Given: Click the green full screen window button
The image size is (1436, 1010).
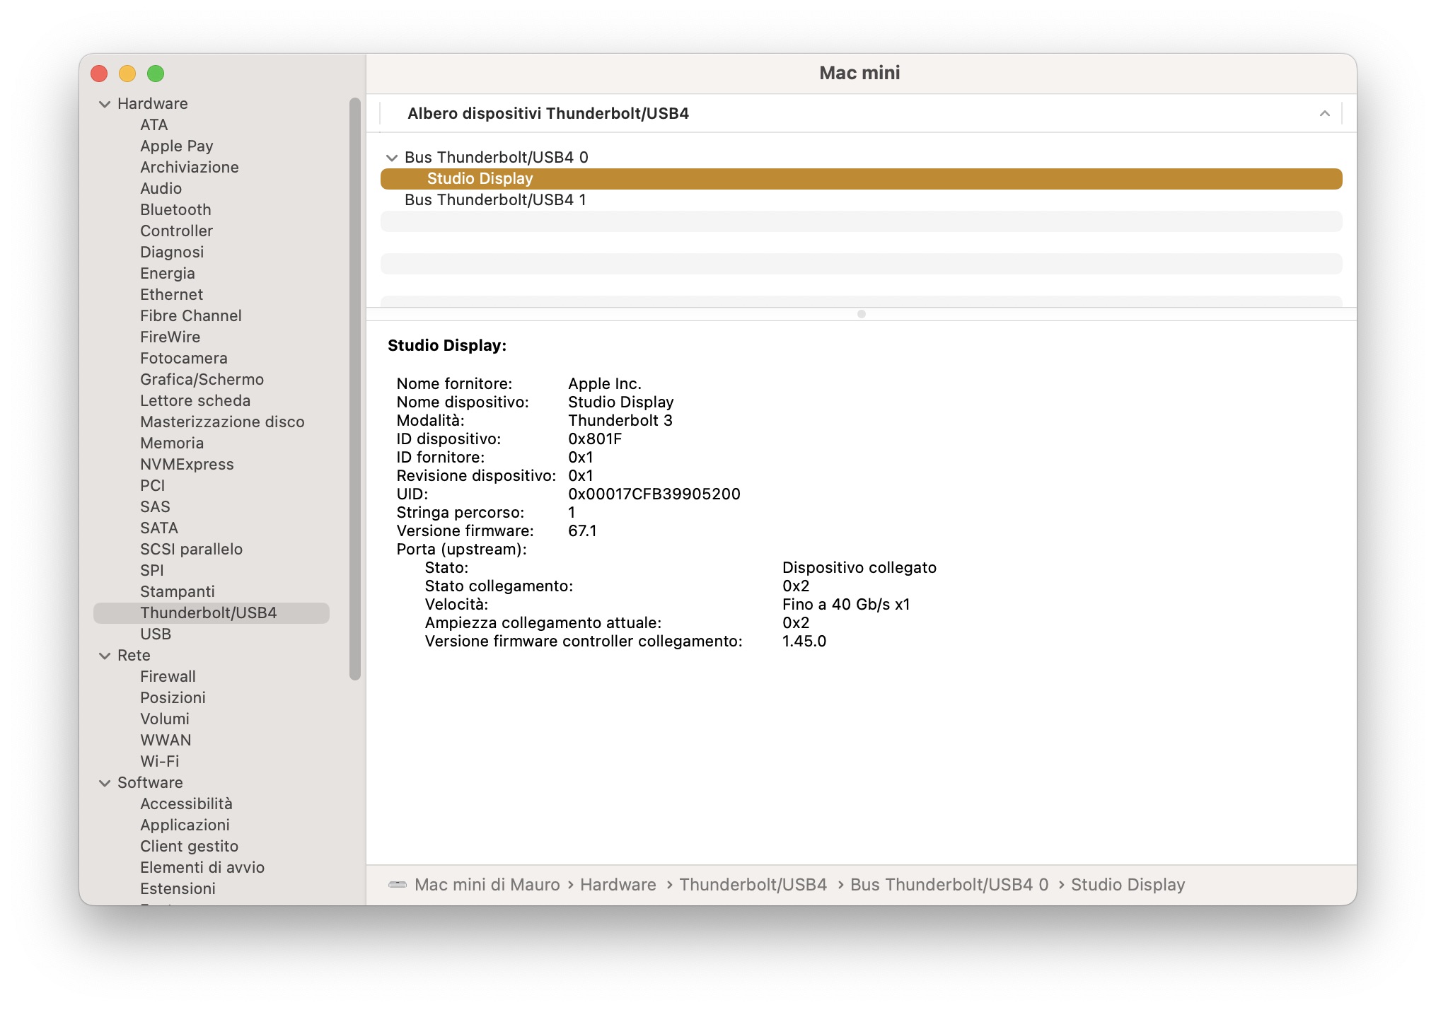Looking at the screenshot, I should [156, 74].
